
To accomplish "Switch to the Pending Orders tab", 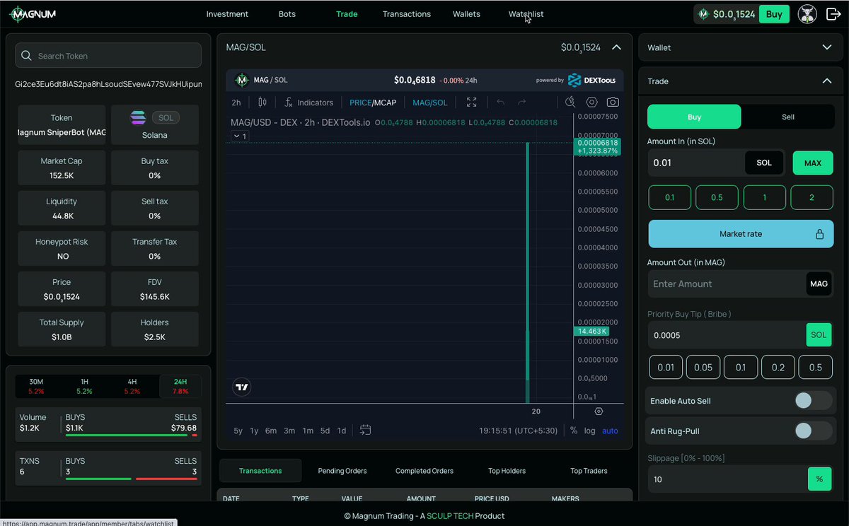I will [342, 471].
